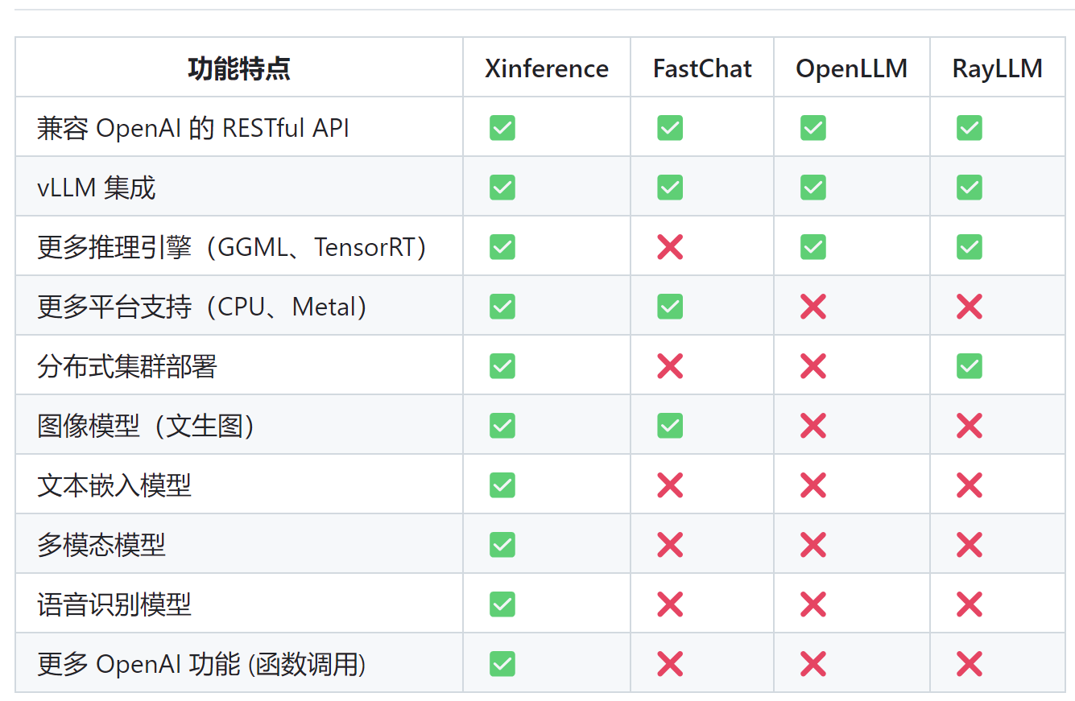Click OpenLLM's checkmark in the 更多推理引擎 row

click(x=812, y=246)
